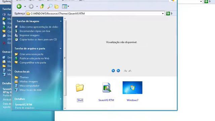The height and width of the screenshot is (121, 215).
Task: Click the printer icon beside Imprimir imagens
Action: [x=16, y=35]
